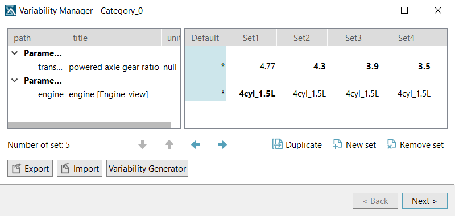Click the 3.9 gear ratio cell

point(373,67)
